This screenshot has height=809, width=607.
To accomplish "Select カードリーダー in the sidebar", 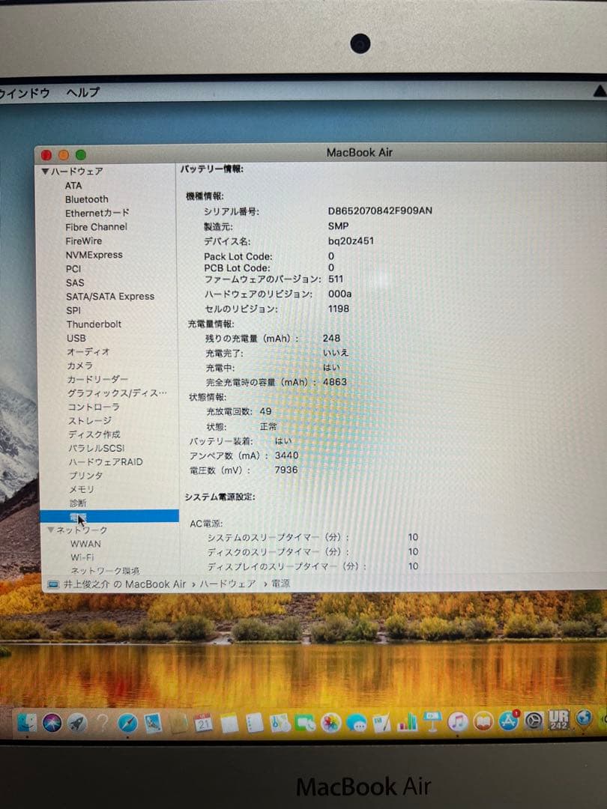I will 97,380.
